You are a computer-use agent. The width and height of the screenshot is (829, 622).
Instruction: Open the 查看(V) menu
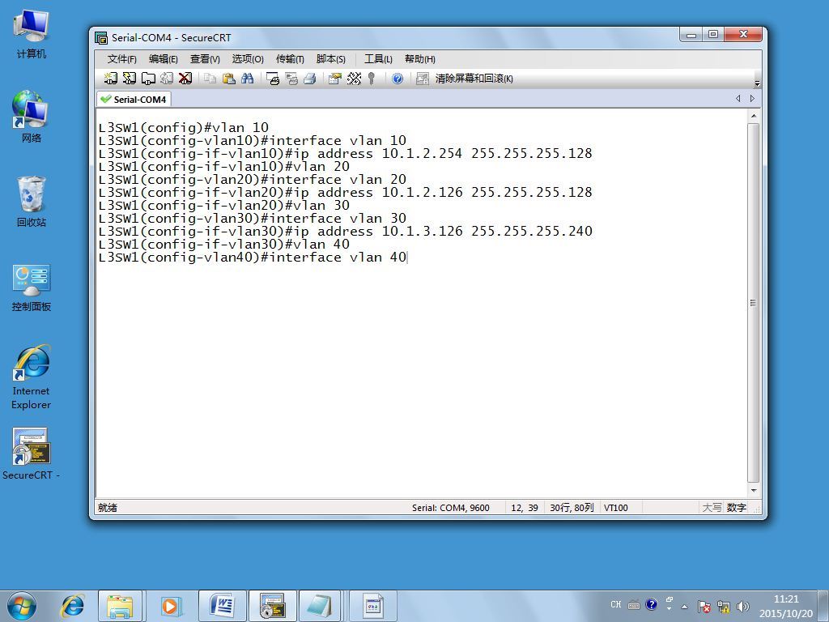(x=205, y=58)
